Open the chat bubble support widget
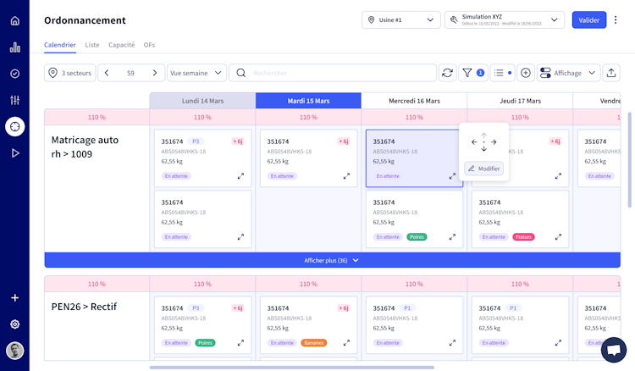 click(614, 350)
